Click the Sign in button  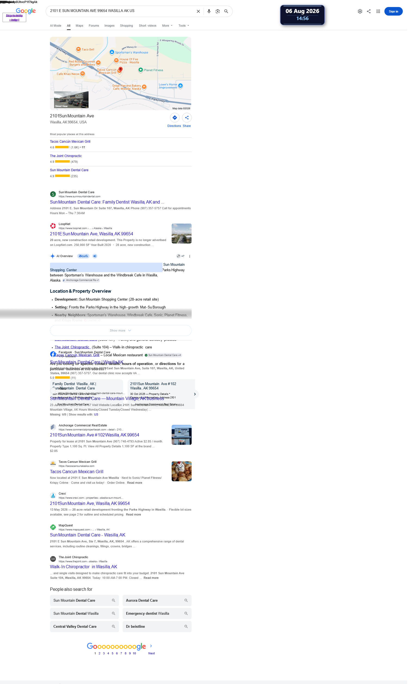point(393,11)
